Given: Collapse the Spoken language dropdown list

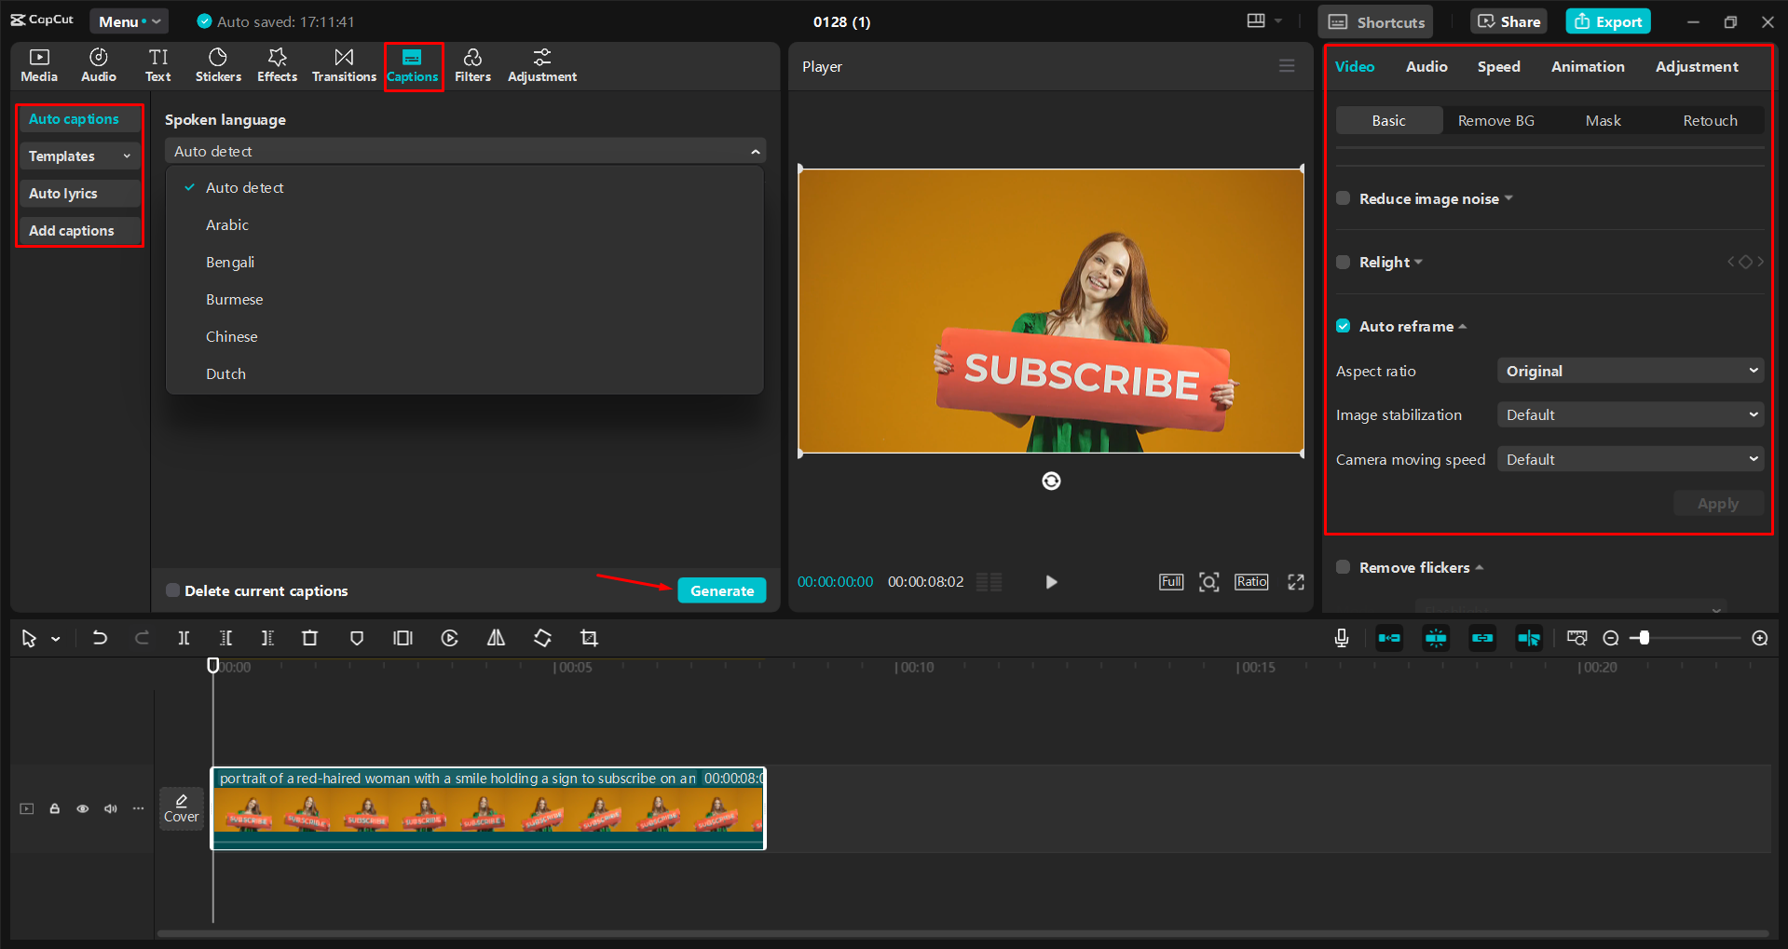Looking at the screenshot, I should [755, 150].
